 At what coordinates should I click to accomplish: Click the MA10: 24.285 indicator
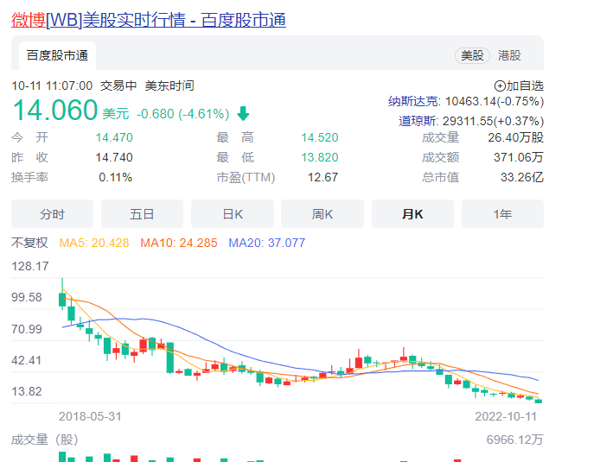click(179, 243)
